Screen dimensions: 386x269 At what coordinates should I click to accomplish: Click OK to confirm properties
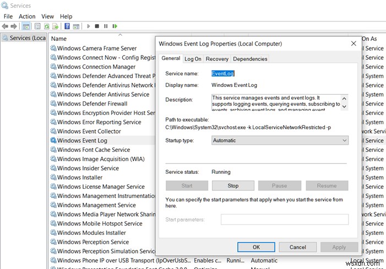point(256,247)
